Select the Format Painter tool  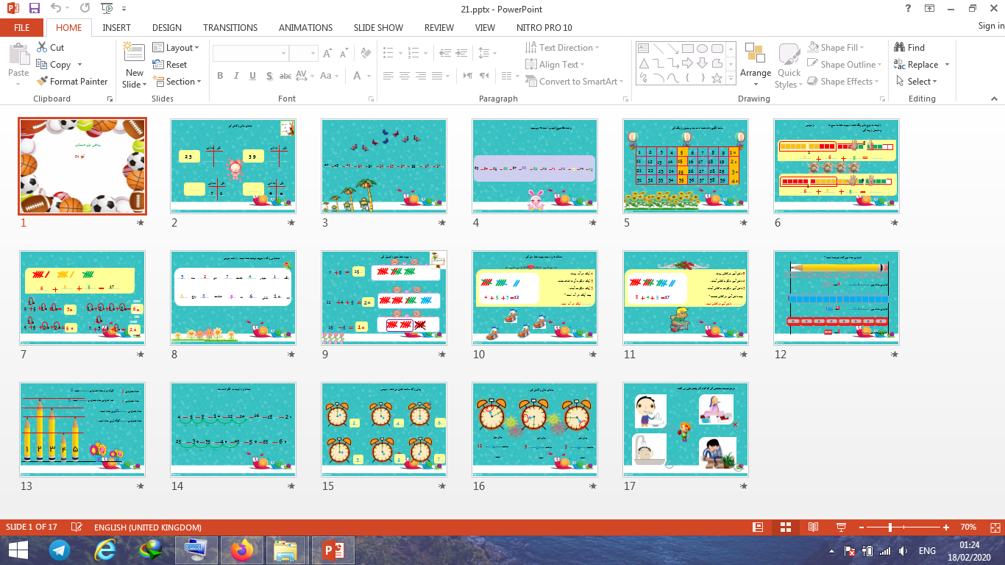[72, 82]
